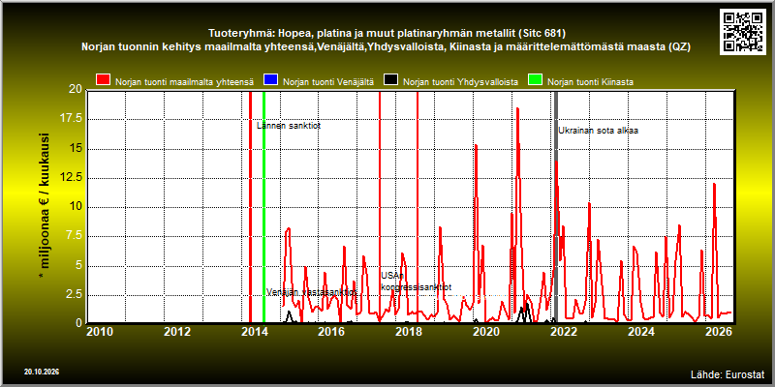This screenshot has height=387, width=775.
Task: Click the black legend swatch for Yhdysvalloista
Action: tap(391, 80)
